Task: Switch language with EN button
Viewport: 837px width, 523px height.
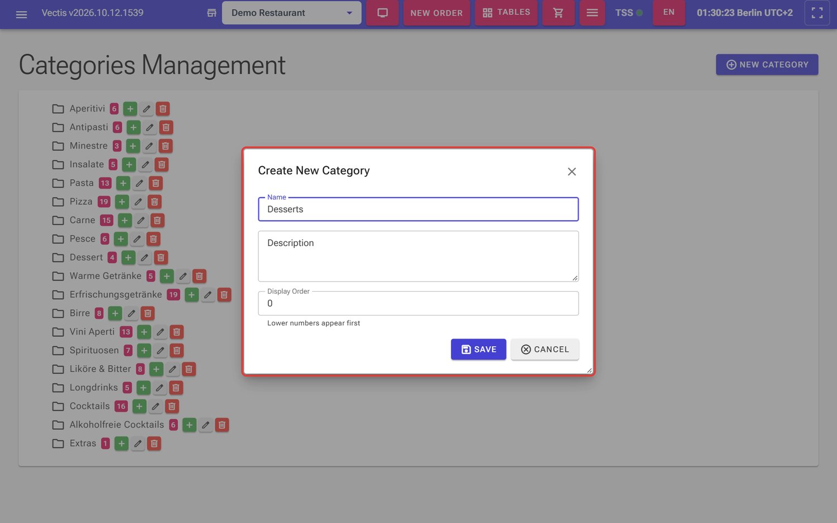Action: coord(668,13)
